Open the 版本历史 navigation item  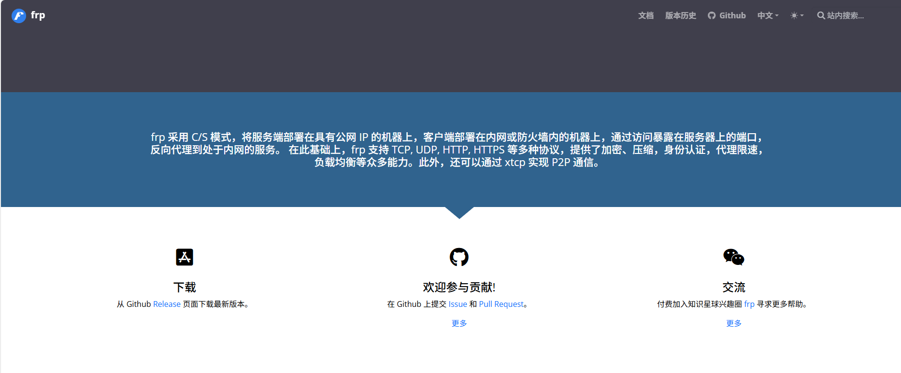coord(680,15)
